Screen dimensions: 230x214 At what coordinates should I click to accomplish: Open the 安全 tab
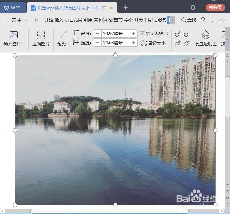point(128,20)
